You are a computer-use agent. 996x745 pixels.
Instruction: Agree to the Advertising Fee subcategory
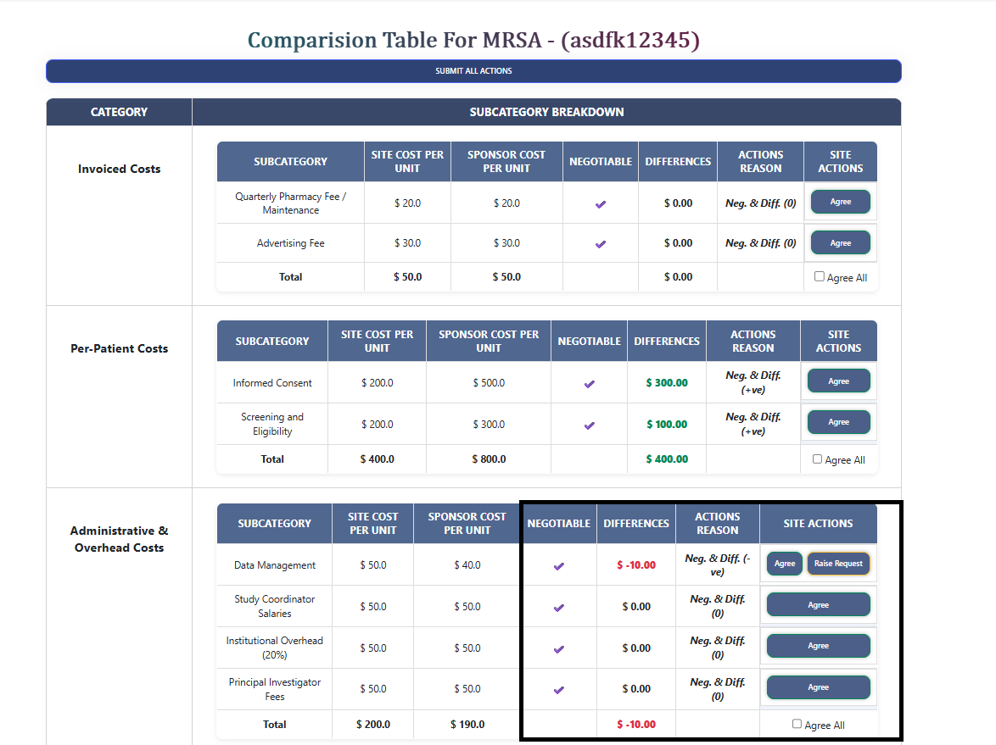click(x=841, y=242)
